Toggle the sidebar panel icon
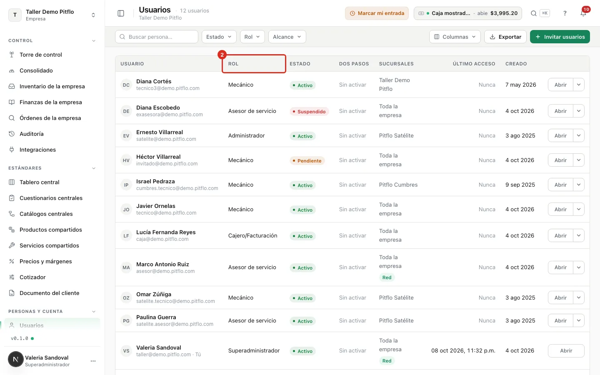600x375 pixels. pyautogui.click(x=121, y=13)
